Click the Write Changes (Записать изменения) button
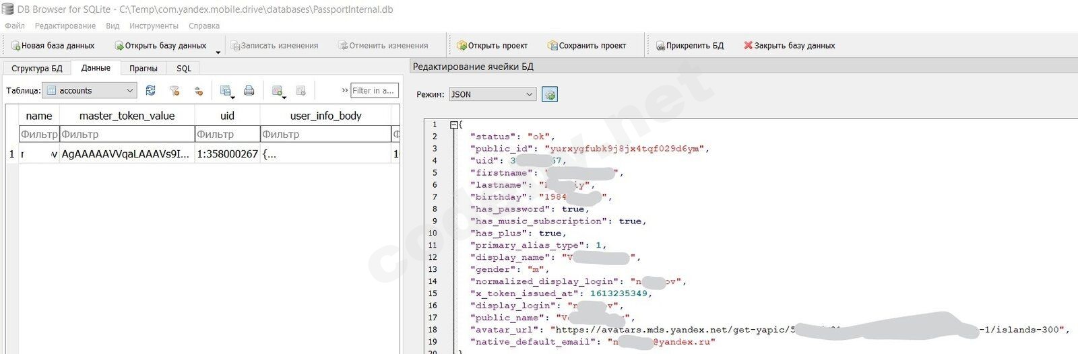The height and width of the screenshot is (354, 1078). click(x=274, y=46)
